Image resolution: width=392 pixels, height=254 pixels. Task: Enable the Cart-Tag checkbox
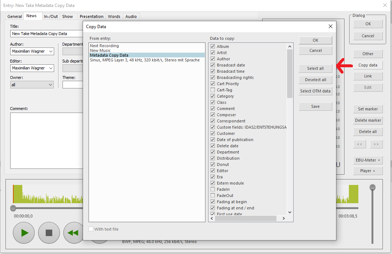point(213,90)
